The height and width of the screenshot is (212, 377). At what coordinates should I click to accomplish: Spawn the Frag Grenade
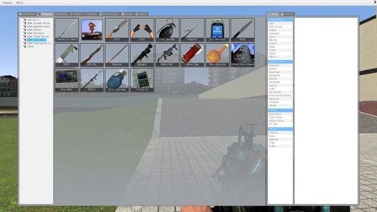click(x=167, y=30)
